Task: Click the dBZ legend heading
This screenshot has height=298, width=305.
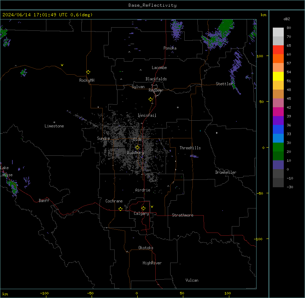Action: [x=287, y=19]
